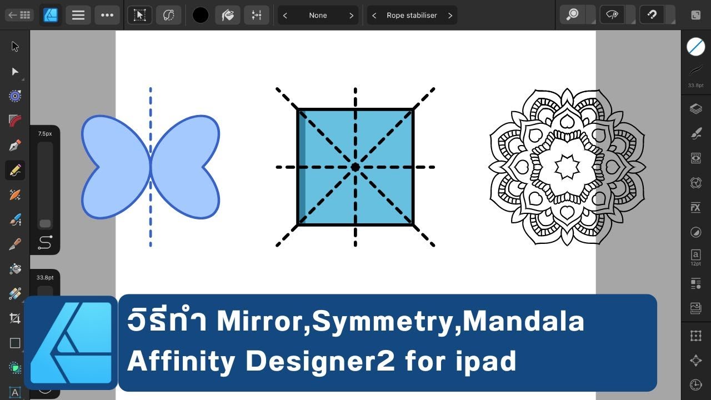711x400 pixels.
Task: Select the mandala drawing on canvas
Action: tap(567, 167)
